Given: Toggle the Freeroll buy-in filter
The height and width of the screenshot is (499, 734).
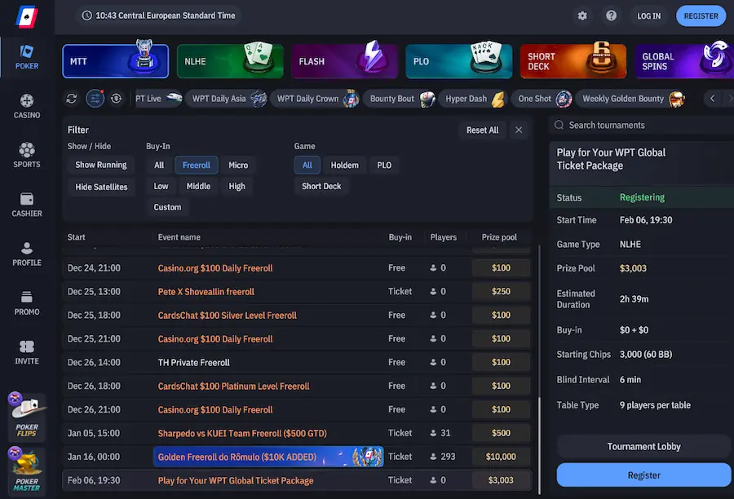Looking at the screenshot, I should pos(196,165).
